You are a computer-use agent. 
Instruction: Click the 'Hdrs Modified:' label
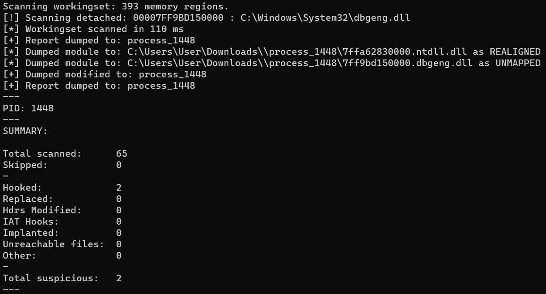(x=42, y=210)
